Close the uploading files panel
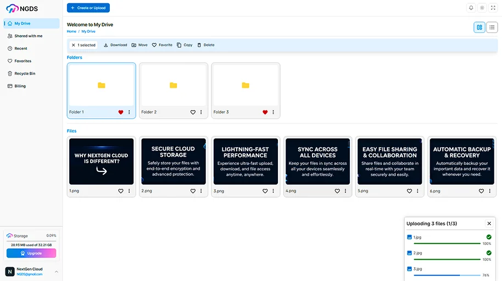This screenshot has height=281, width=502. (489, 223)
